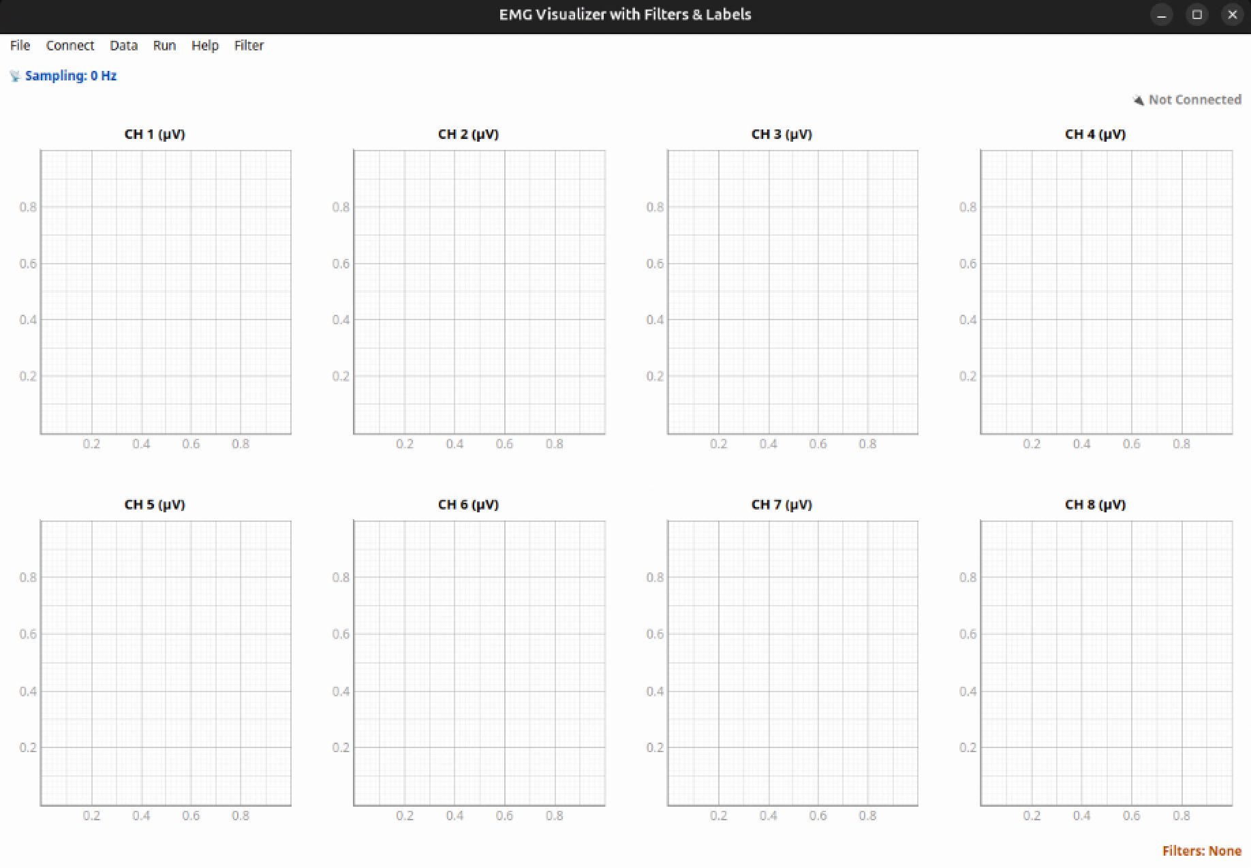Viewport: 1251px width, 868px height.
Task: Click the Not Connected status text
Action: pos(1194,99)
